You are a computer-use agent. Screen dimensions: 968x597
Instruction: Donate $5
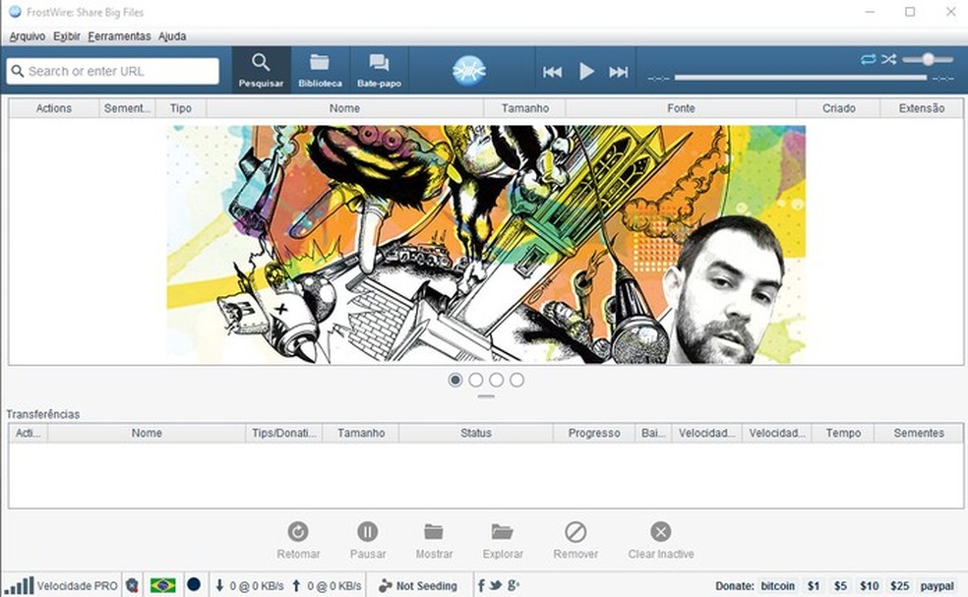tap(840, 586)
